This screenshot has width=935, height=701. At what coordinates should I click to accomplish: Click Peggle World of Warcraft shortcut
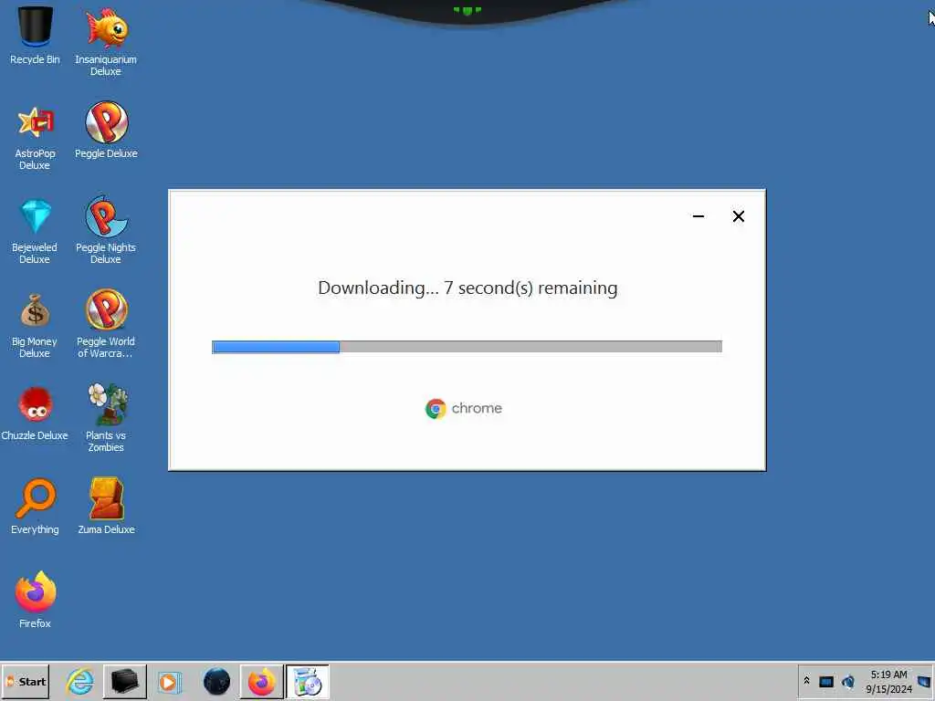point(106,323)
